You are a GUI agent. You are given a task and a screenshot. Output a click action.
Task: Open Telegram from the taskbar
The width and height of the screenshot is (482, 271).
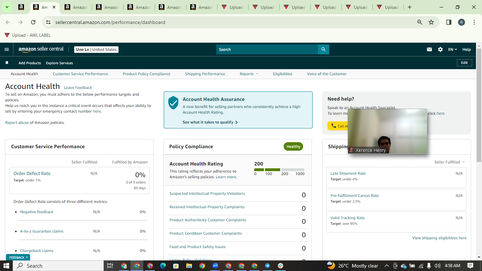coord(267,266)
